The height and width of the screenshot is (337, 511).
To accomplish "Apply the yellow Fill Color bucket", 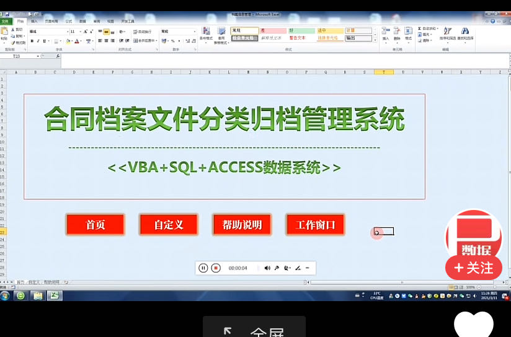I will point(68,41).
